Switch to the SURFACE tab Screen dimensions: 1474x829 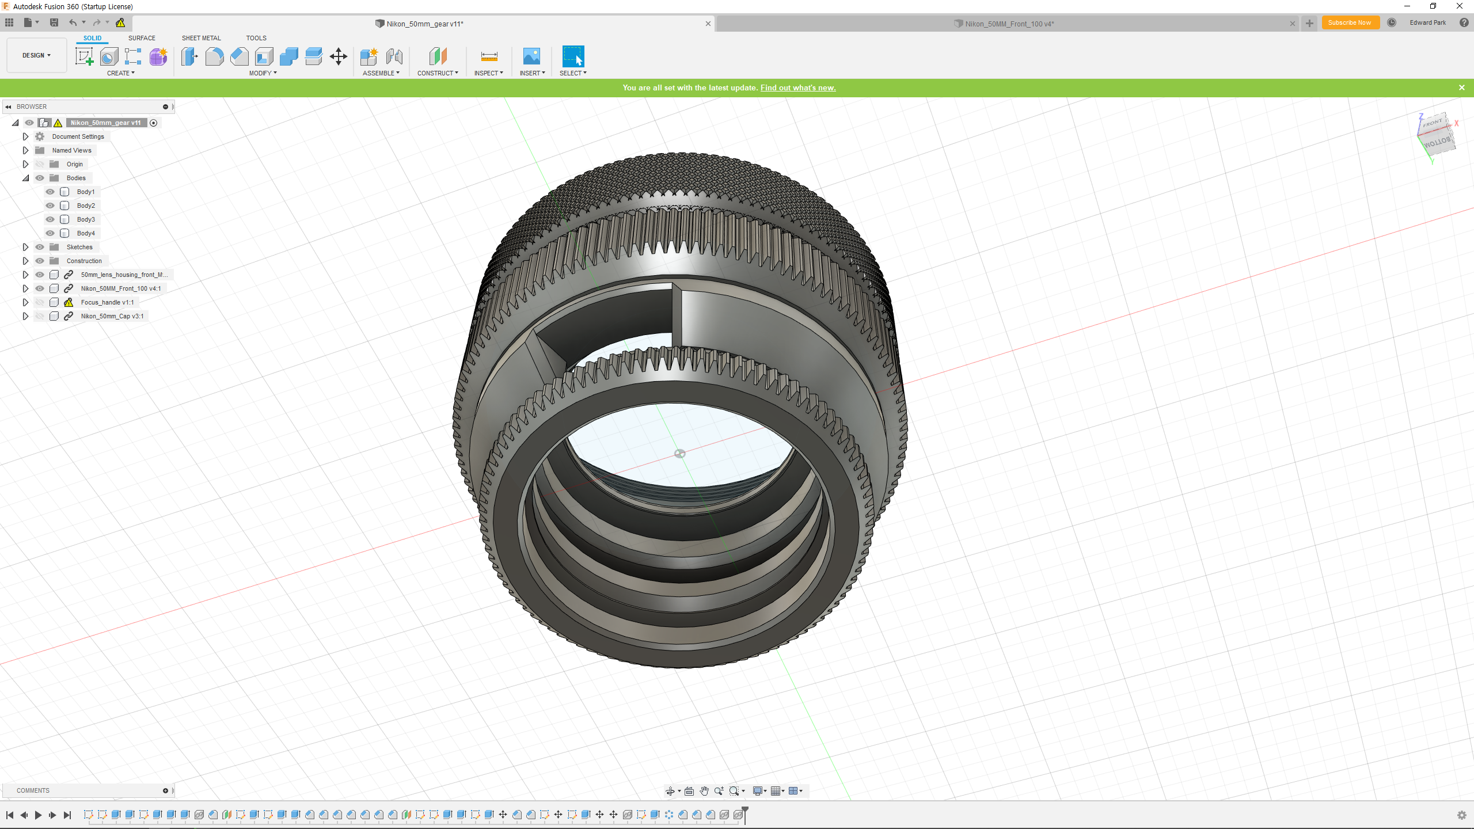coord(142,38)
